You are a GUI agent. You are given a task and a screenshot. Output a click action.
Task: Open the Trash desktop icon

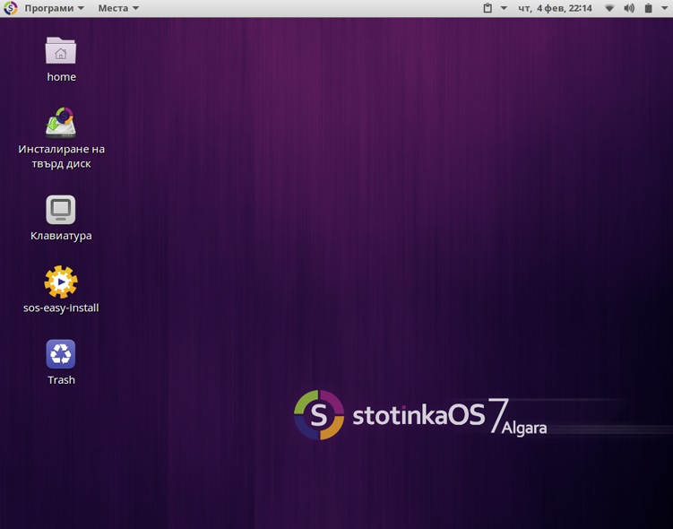[61, 354]
